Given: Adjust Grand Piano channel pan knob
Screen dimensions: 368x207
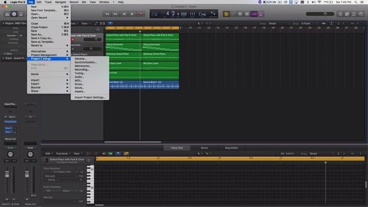Looking at the screenshot, I should click(x=10, y=154).
